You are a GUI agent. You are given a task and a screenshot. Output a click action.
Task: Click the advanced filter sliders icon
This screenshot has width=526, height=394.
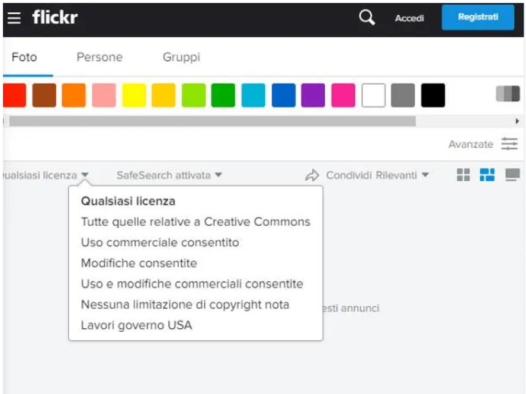coord(509,144)
